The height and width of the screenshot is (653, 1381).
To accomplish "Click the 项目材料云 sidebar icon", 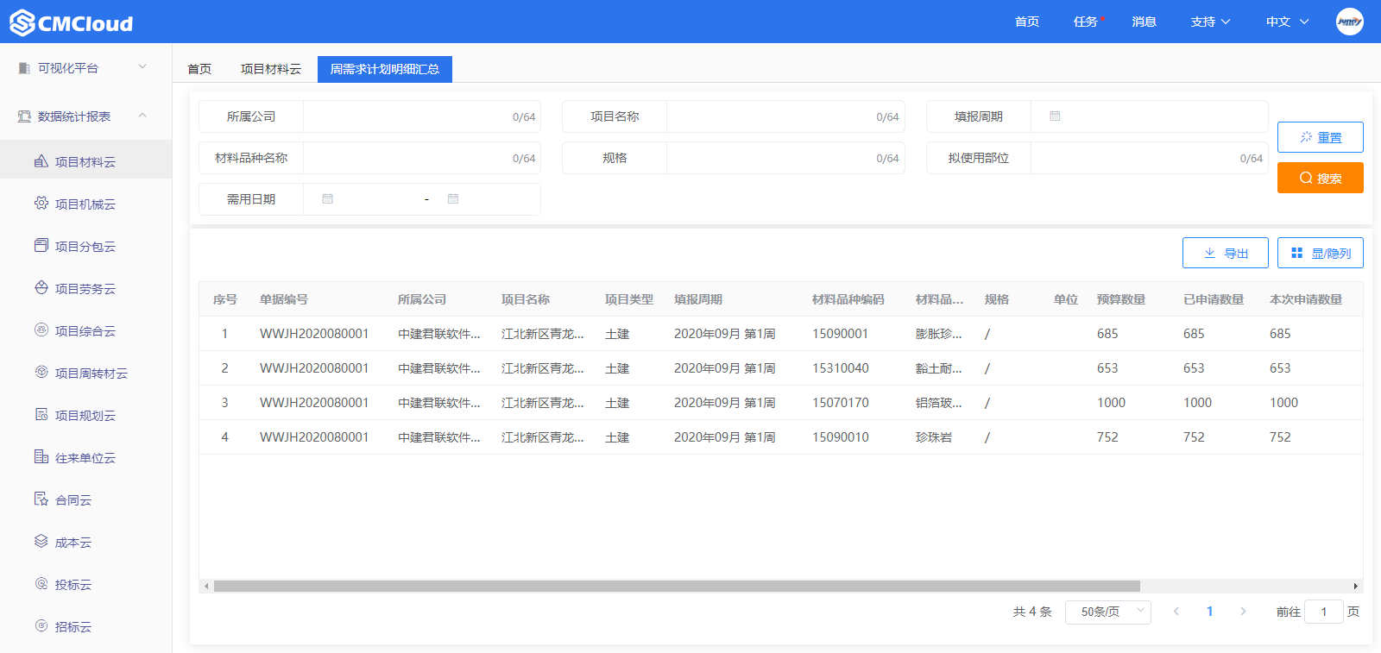I will (41, 161).
